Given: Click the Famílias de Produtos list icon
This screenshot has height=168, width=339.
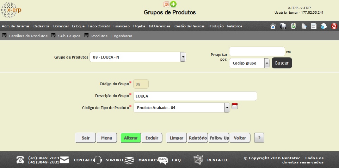Looking at the screenshot, I should click(4, 35).
